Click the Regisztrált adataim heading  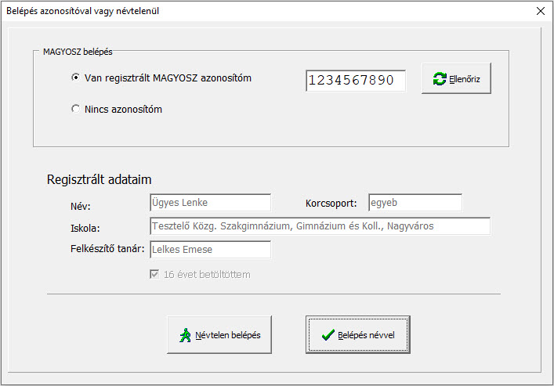[100, 179]
